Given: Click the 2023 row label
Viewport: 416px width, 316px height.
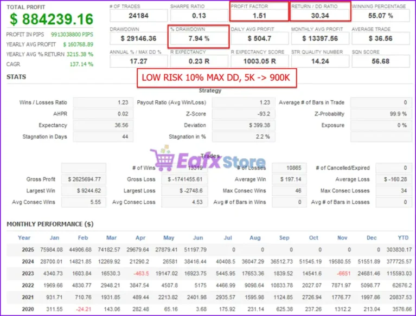Looking at the screenshot, I should coord(28,274).
